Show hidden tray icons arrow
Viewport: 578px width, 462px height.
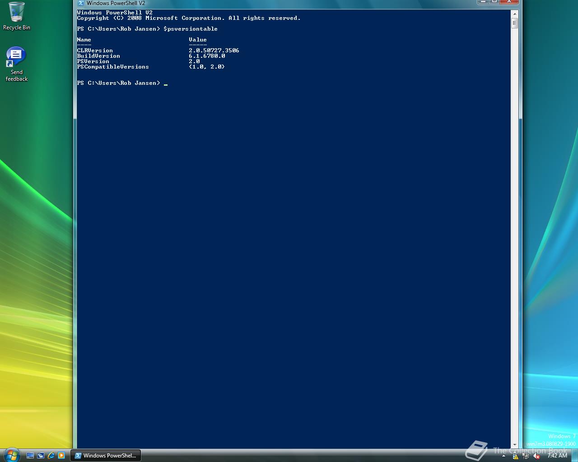click(x=503, y=456)
